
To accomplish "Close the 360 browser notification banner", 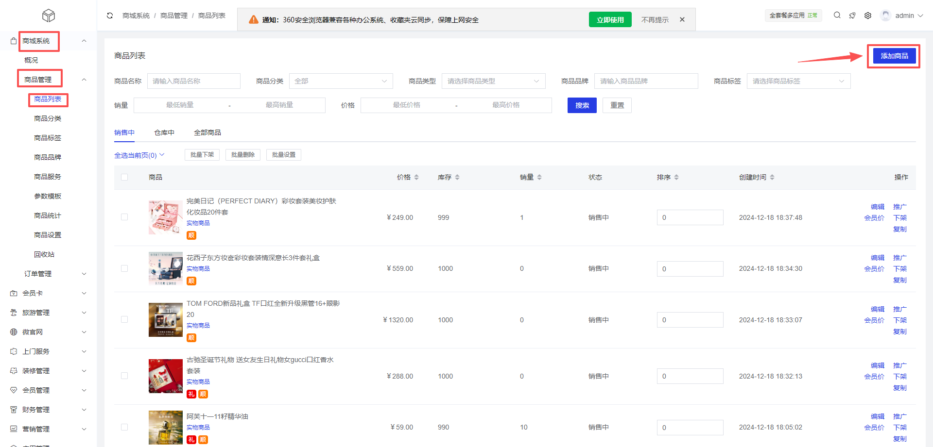I will click(x=682, y=20).
